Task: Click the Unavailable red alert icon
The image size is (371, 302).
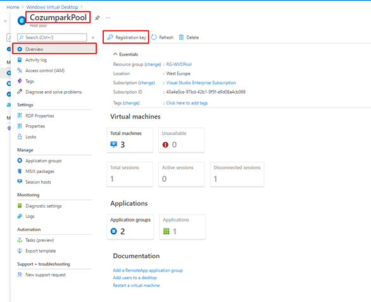Action: pos(165,144)
